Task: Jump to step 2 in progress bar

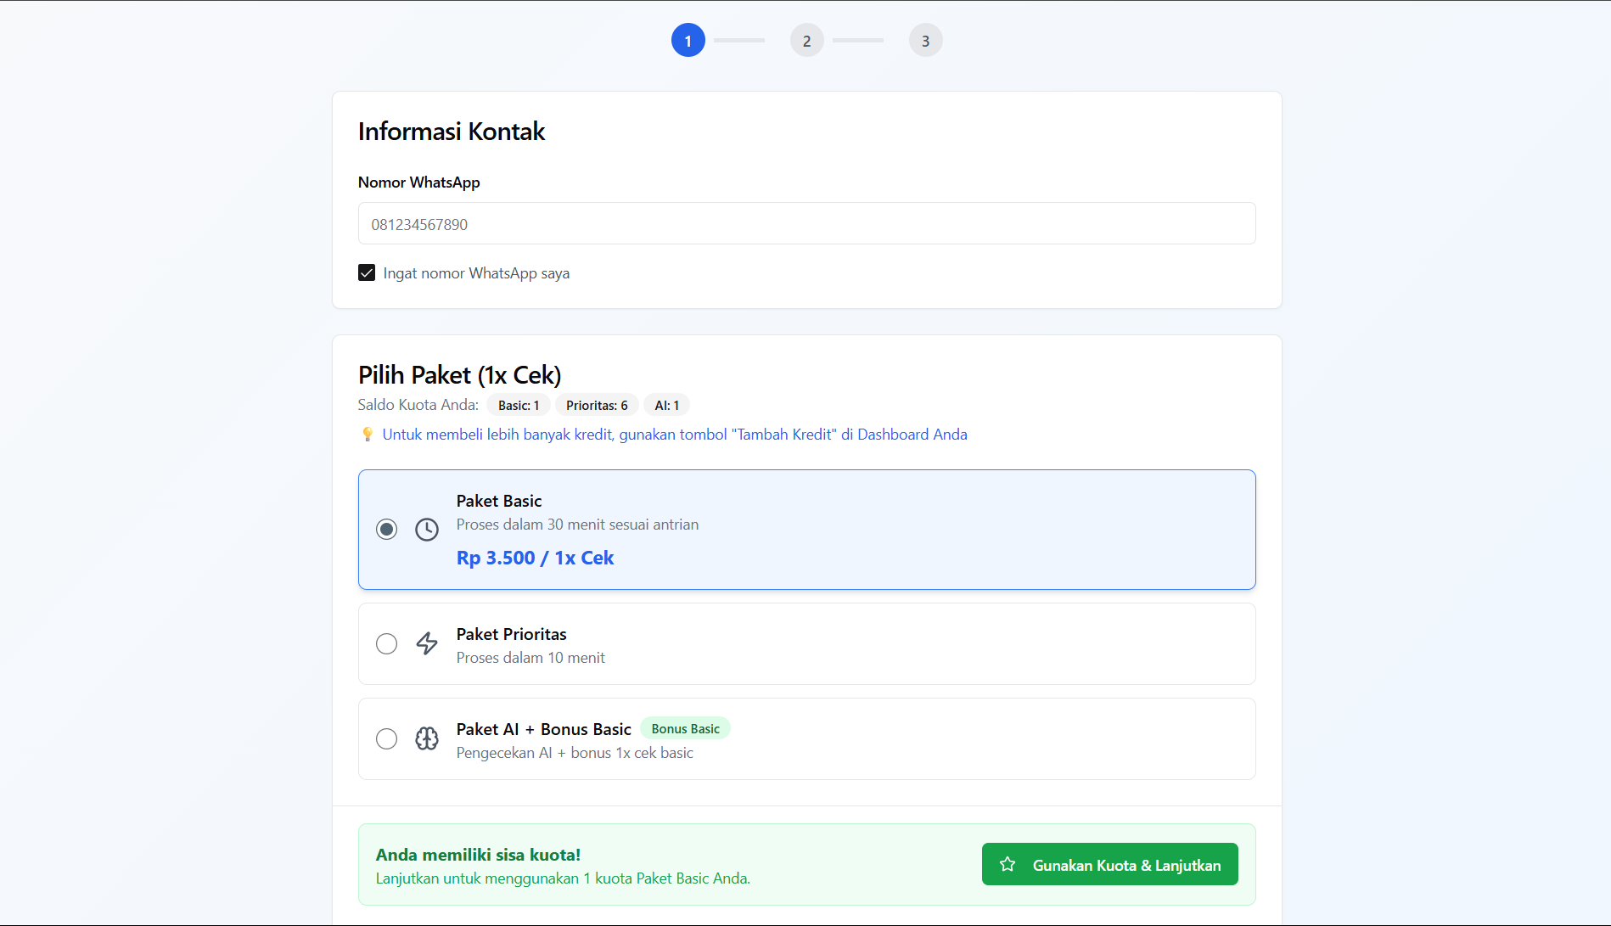Action: [806, 40]
